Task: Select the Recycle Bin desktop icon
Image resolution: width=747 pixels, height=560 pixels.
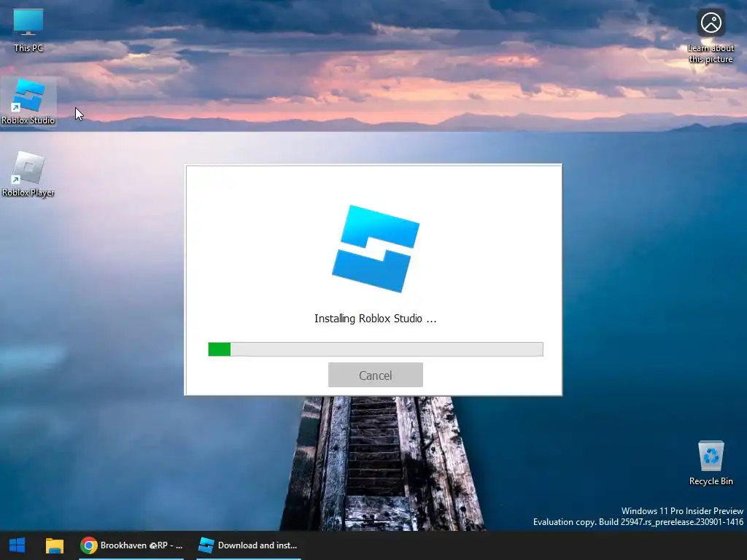Action: (711, 463)
